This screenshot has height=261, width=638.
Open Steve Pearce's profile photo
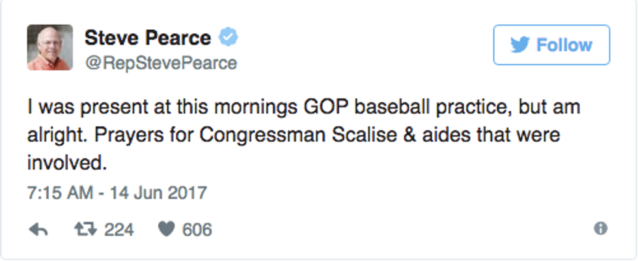pyautogui.click(x=49, y=48)
